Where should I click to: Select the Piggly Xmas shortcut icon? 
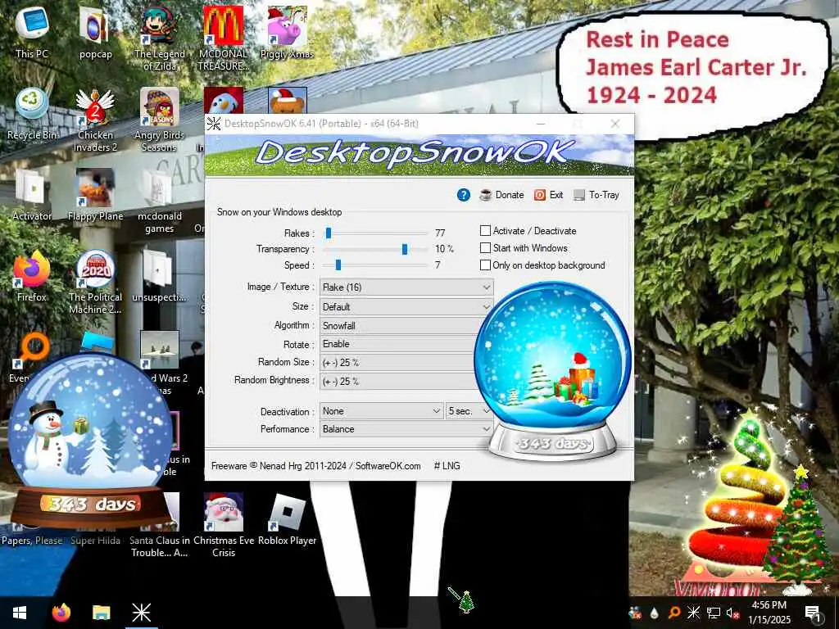287,32
